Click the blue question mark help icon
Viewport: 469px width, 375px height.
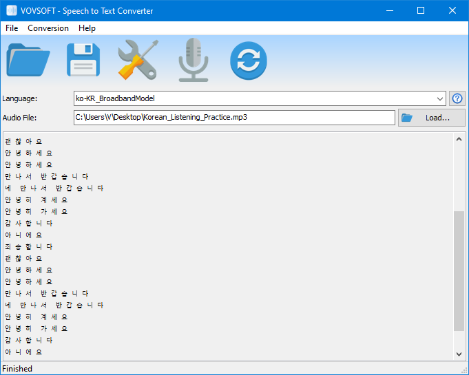click(457, 98)
